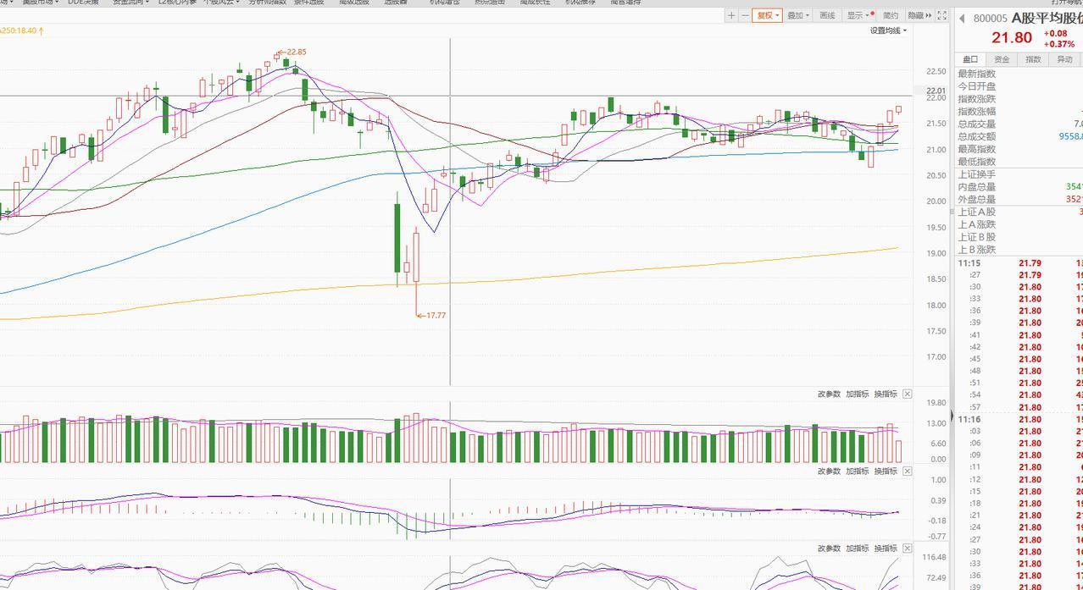Close the volume indicator panel
The image size is (1083, 590).
907,394
